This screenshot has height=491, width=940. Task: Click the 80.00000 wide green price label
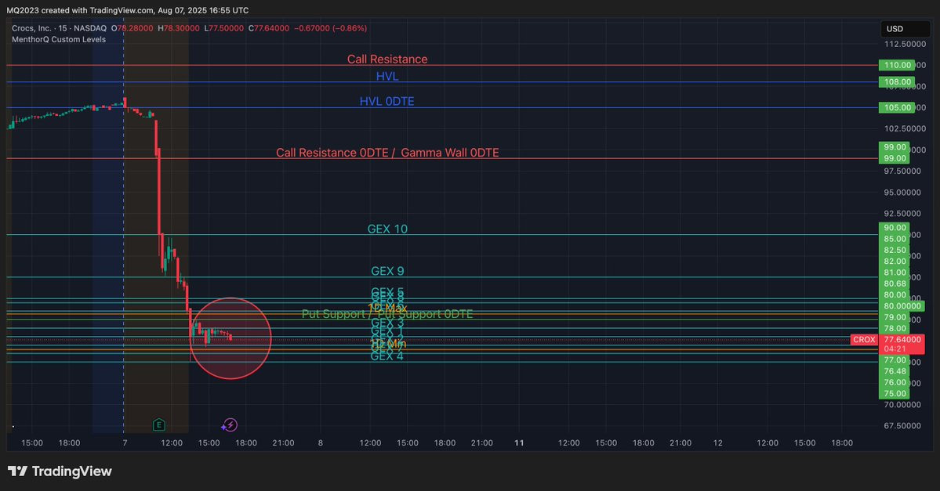(902, 306)
